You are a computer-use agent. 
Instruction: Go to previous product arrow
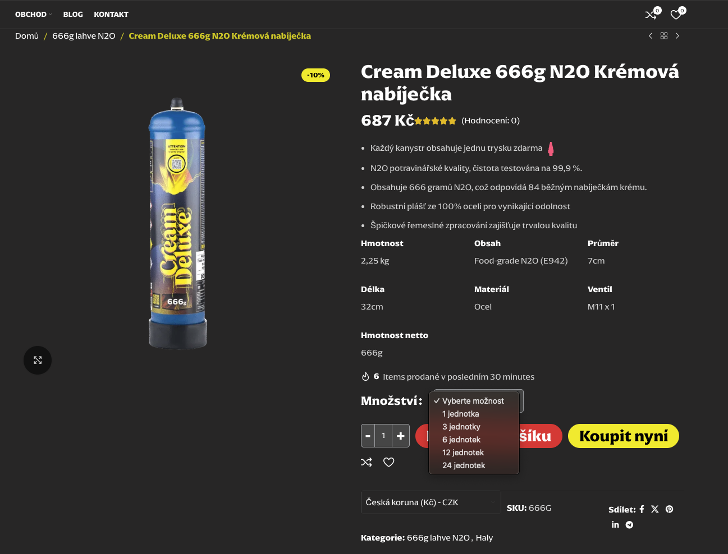coord(651,36)
